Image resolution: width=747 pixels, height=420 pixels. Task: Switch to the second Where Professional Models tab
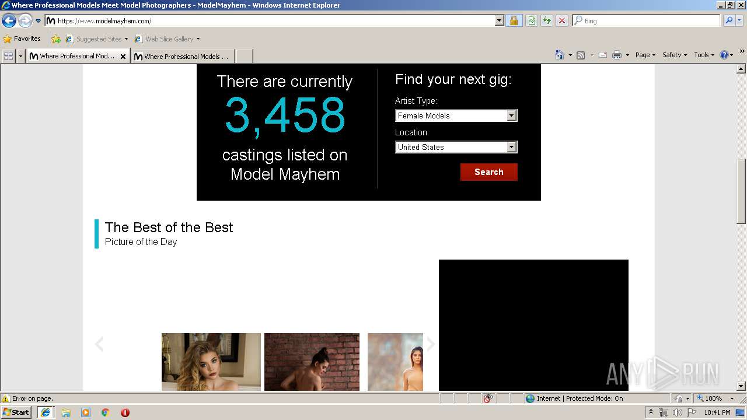183,57
